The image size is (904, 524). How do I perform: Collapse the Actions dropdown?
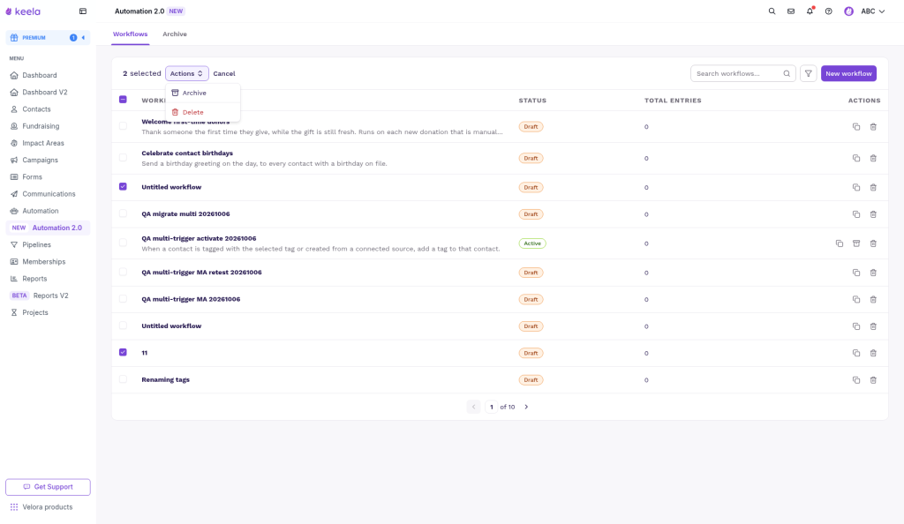187,73
